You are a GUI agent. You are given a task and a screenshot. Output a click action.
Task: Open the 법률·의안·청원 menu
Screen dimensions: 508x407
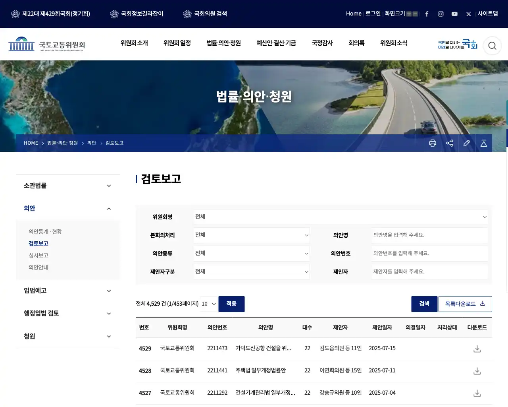pos(223,43)
